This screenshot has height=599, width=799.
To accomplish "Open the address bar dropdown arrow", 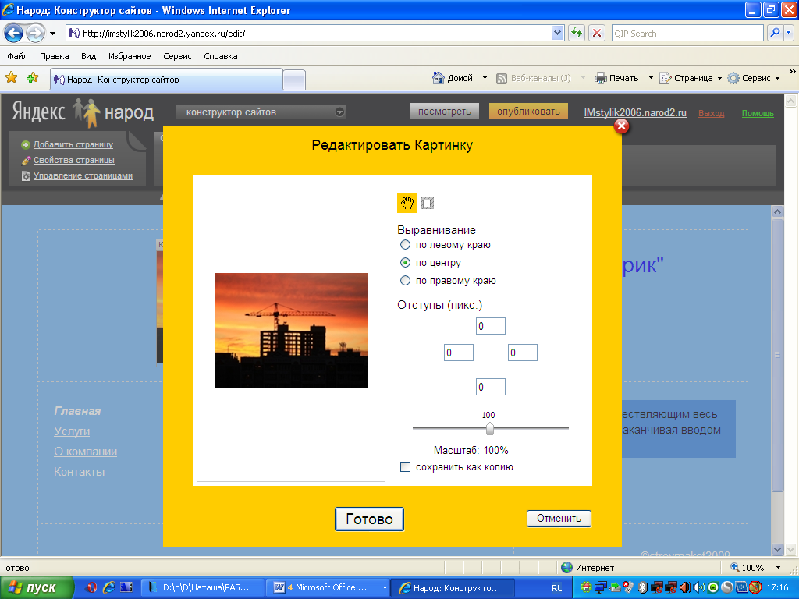I will pyautogui.click(x=557, y=33).
